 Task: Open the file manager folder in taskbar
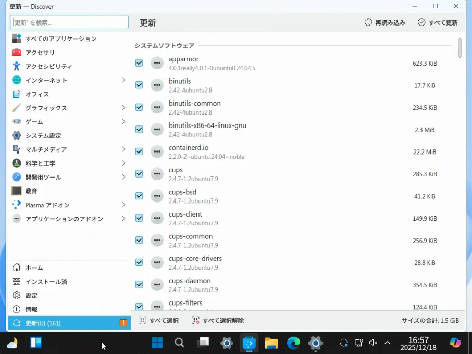click(271, 343)
